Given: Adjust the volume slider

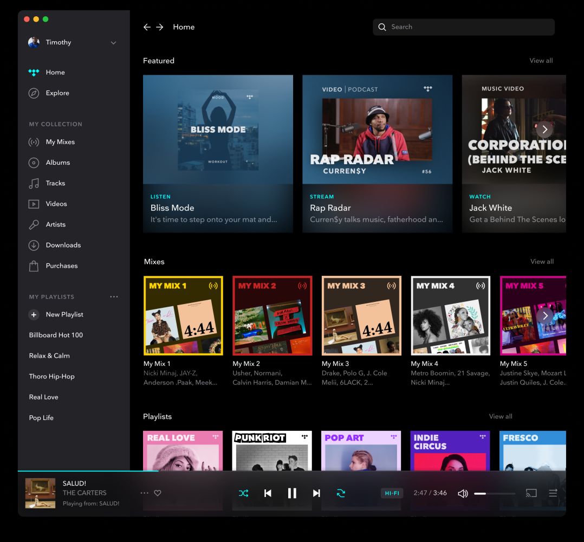Looking at the screenshot, I should [x=495, y=494].
